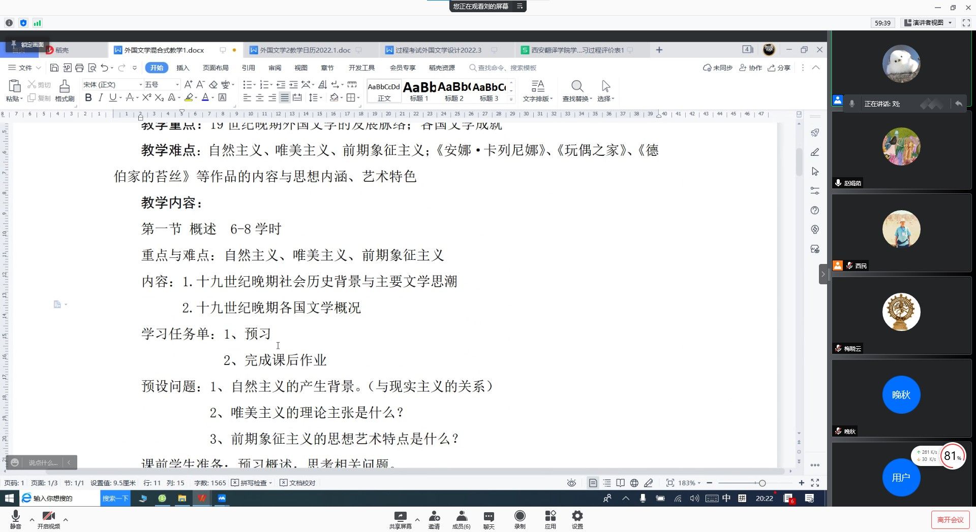
Task: Click the increase font size icon
Action: click(x=188, y=84)
